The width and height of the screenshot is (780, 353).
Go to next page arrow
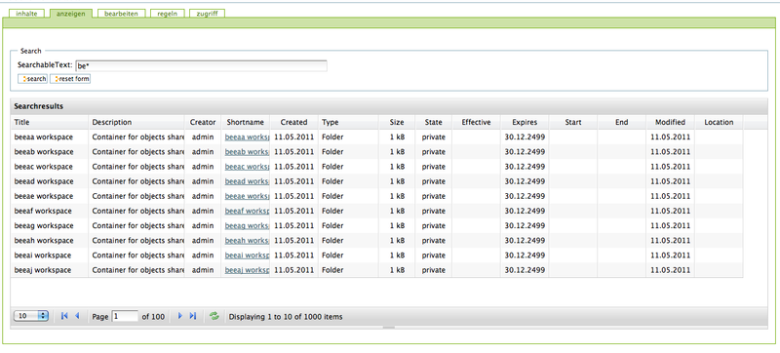180,316
